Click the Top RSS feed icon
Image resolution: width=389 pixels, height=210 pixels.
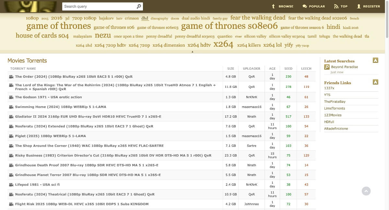coord(336,6)
